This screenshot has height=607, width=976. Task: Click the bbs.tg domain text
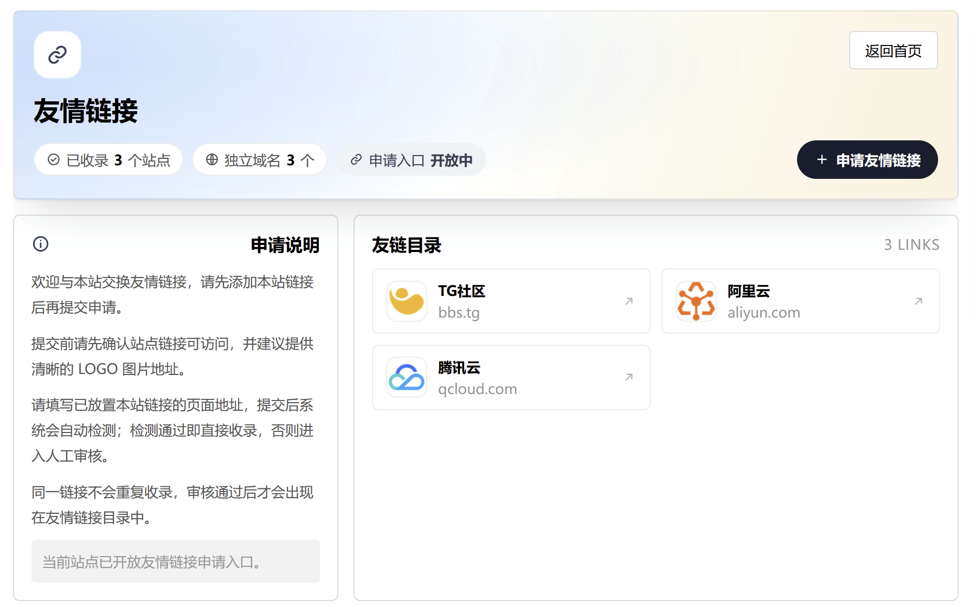[x=459, y=313]
